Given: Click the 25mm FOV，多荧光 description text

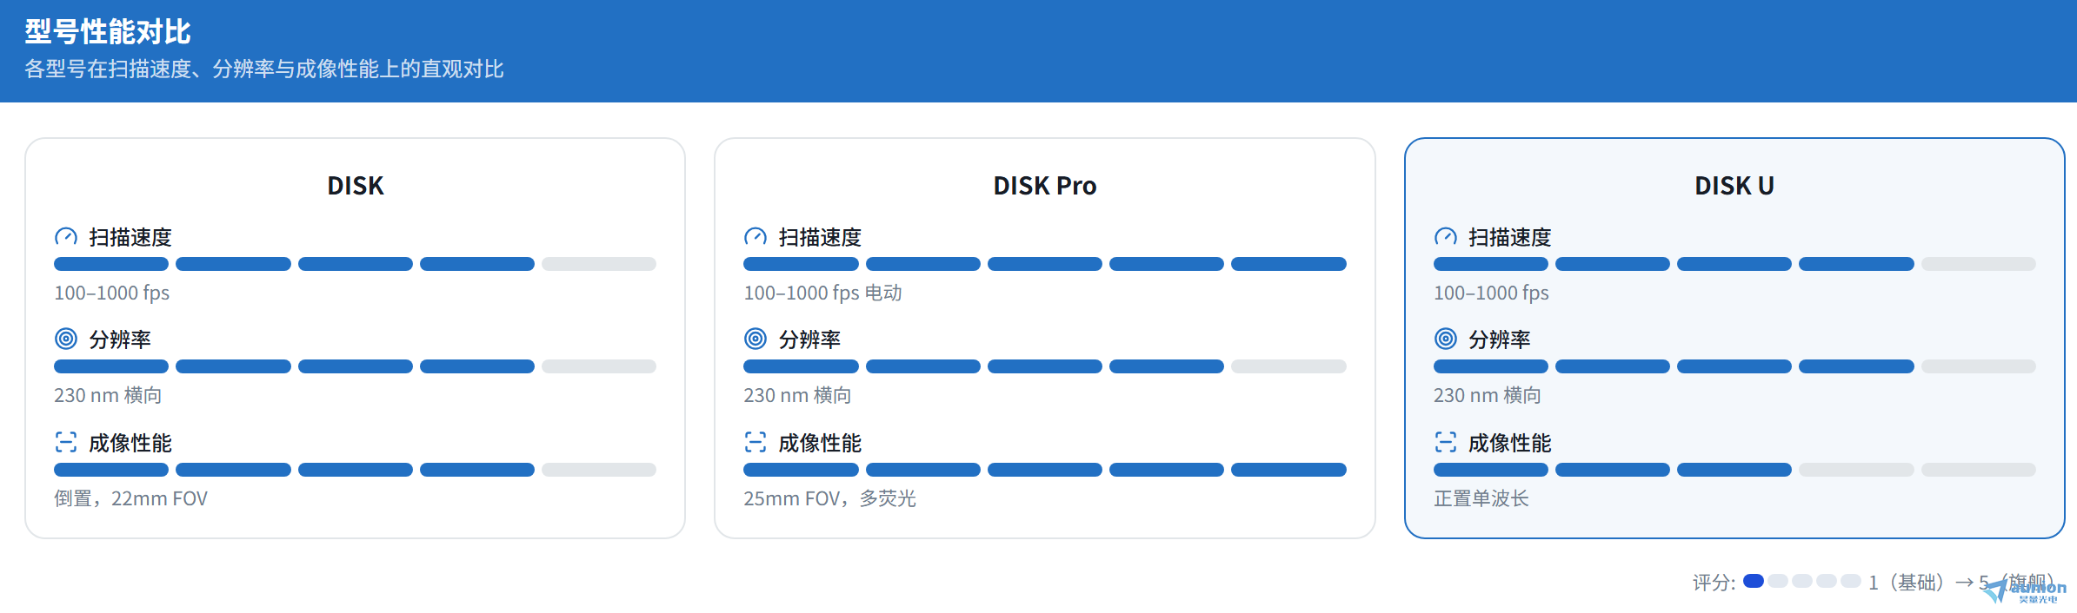Looking at the screenshot, I should coord(829,498).
